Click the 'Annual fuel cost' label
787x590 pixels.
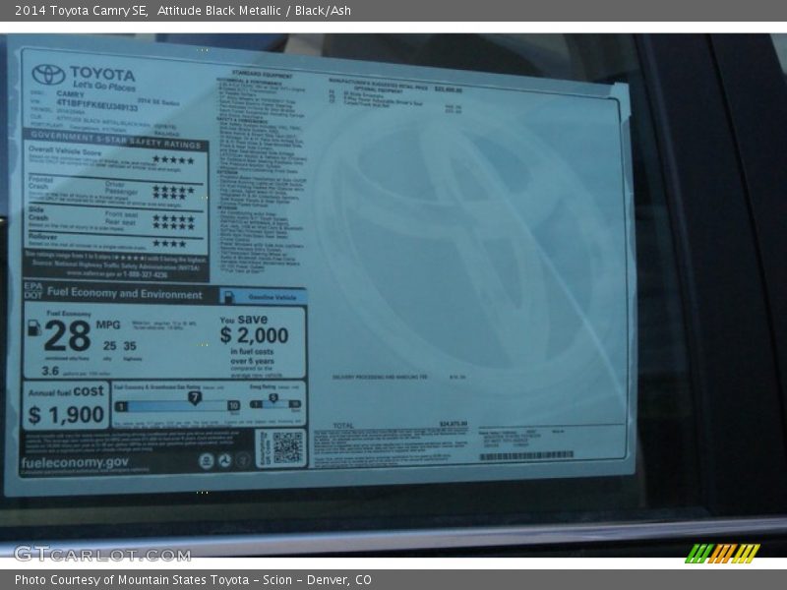point(66,391)
